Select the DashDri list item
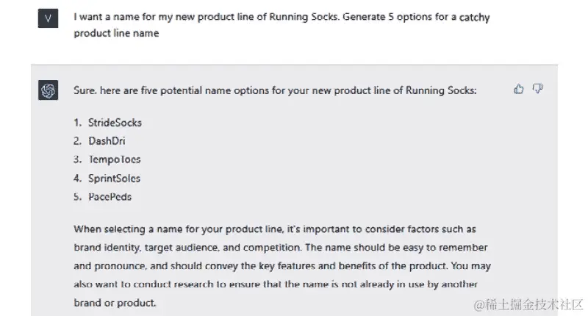Viewport: 588px width, 316px height. tap(107, 141)
